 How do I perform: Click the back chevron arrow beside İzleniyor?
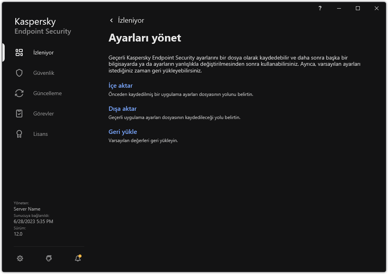111,20
